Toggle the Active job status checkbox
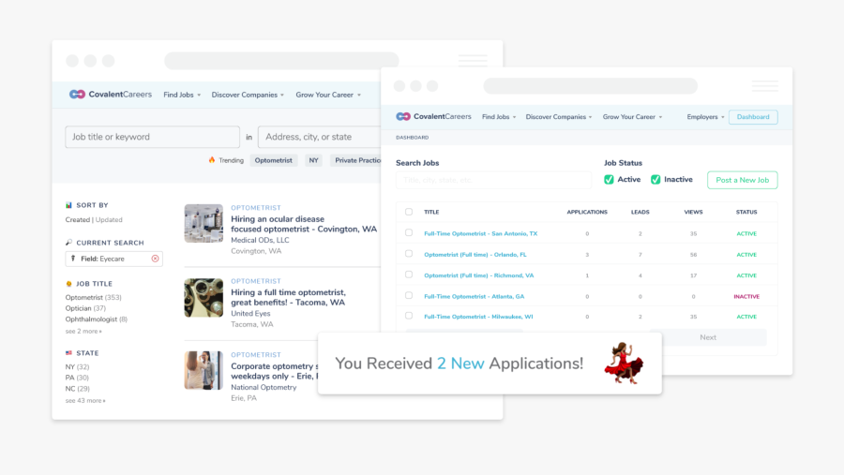844x475 pixels. 609,180
